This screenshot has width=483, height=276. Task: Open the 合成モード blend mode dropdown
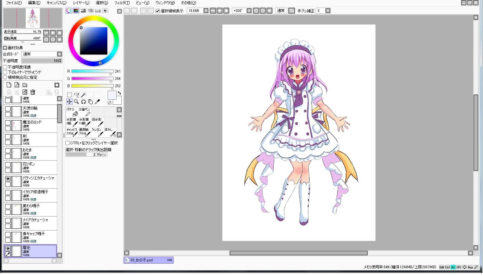pos(59,54)
